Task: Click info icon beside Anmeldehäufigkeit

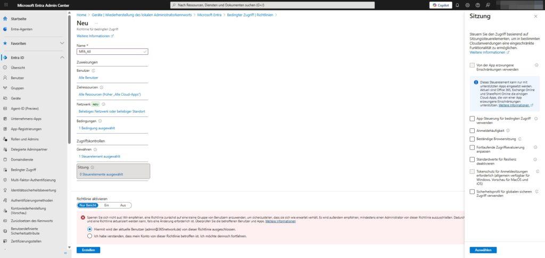Action: point(508,130)
